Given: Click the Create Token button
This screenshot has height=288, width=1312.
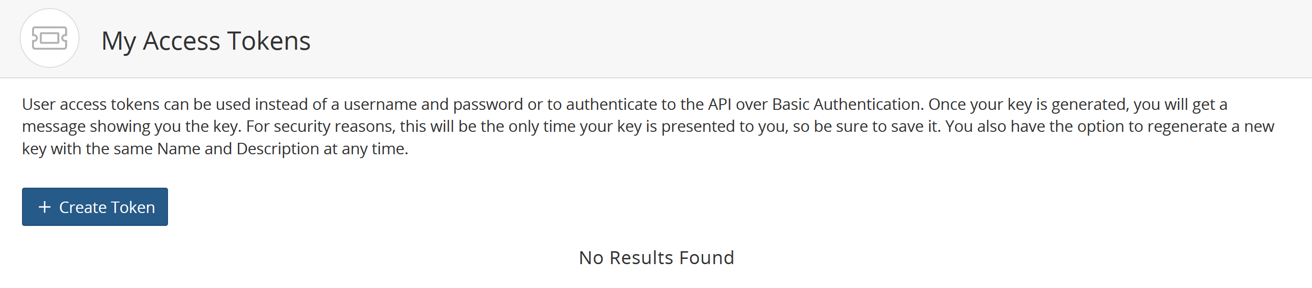Looking at the screenshot, I should [x=95, y=206].
